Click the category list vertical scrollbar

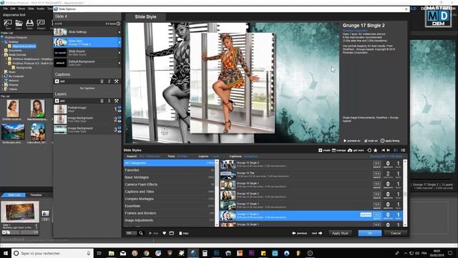click(217, 193)
